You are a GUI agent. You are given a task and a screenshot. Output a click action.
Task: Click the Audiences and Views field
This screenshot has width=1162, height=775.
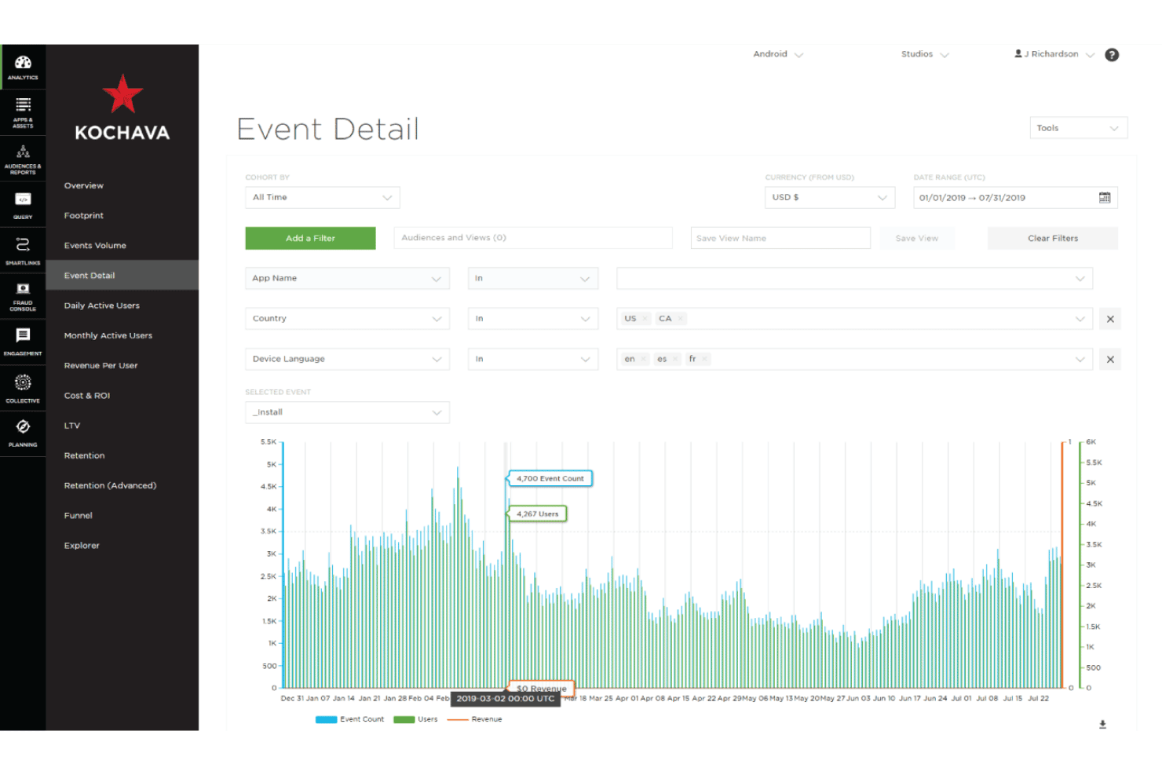click(x=533, y=238)
